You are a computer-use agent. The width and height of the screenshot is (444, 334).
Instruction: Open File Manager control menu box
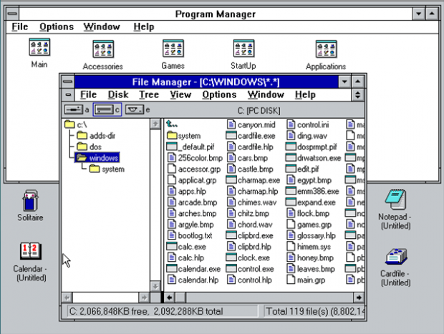click(x=68, y=82)
